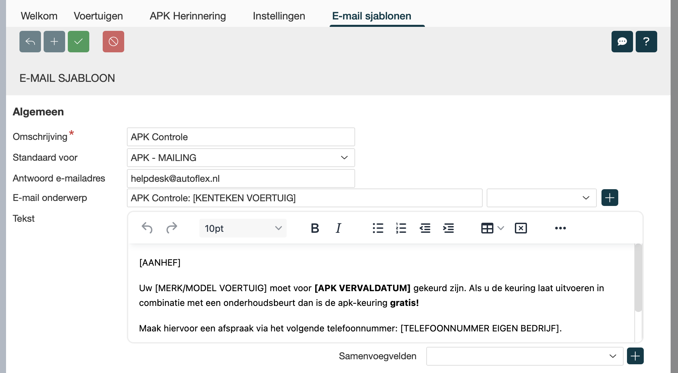
Task: Click the editor's redo arrow
Action: pyautogui.click(x=172, y=228)
